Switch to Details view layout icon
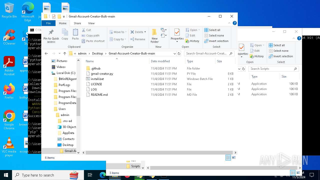320x180 pixels. point(228,157)
